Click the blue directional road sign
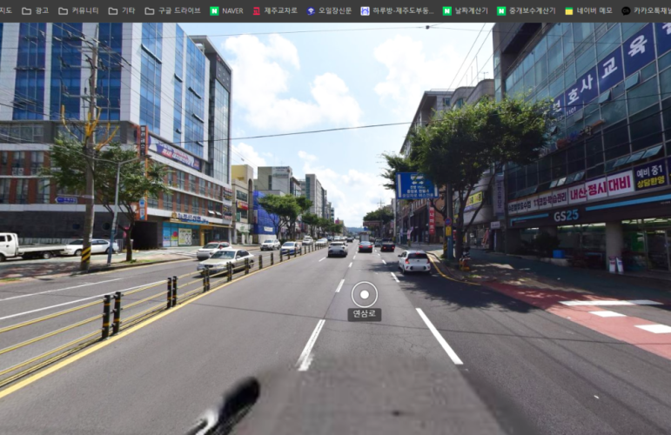The width and height of the screenshot is (671, 435). click(x=415, y=185)
